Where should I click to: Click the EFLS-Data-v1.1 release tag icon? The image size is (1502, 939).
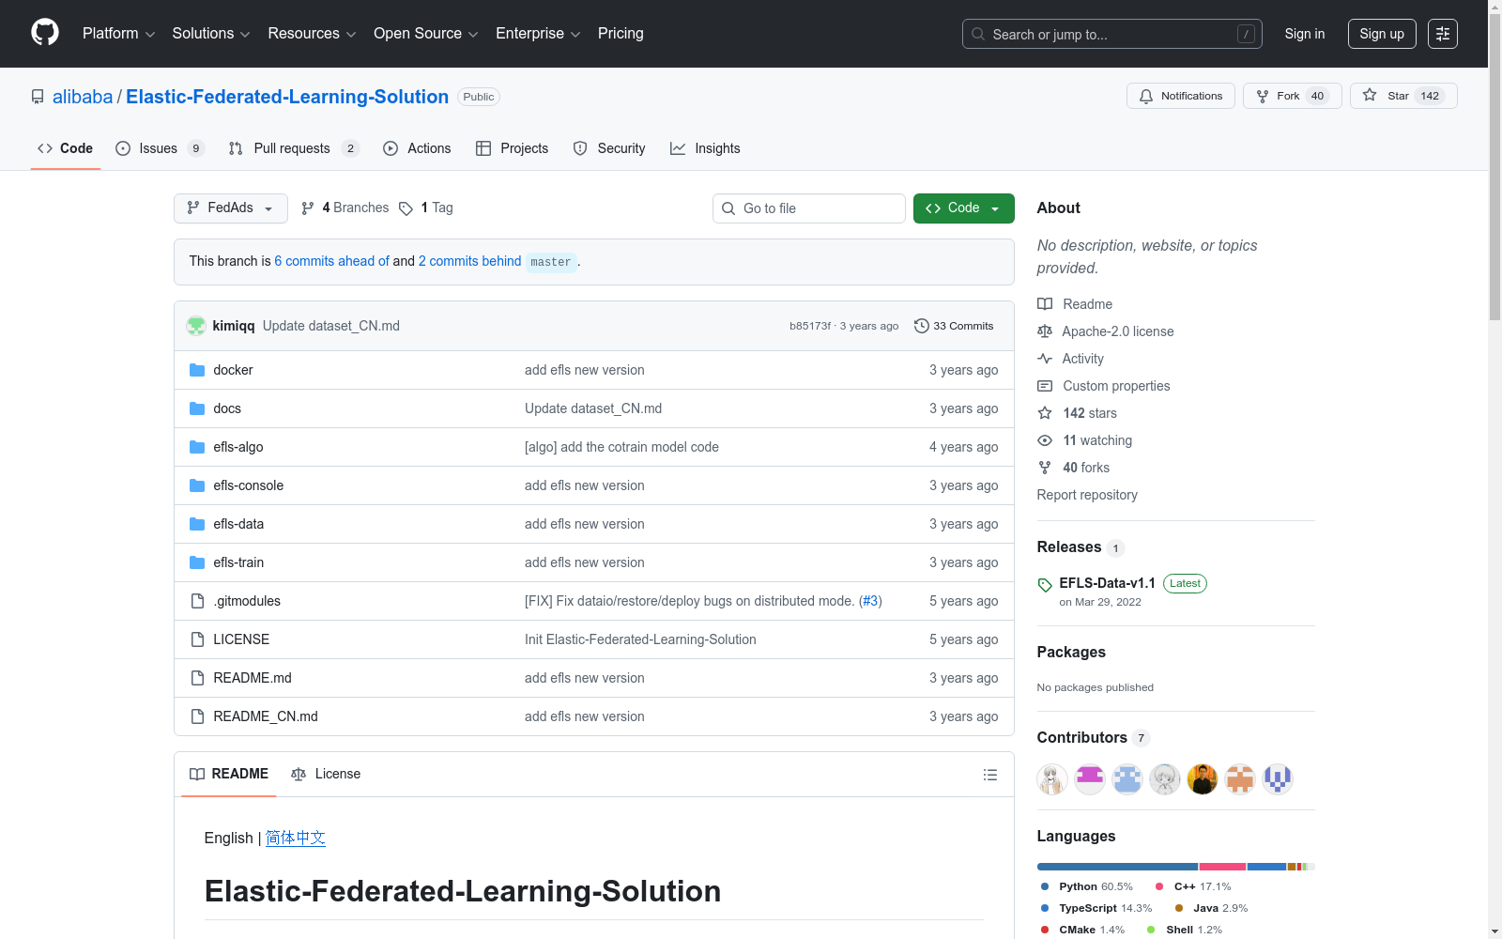1045,585
